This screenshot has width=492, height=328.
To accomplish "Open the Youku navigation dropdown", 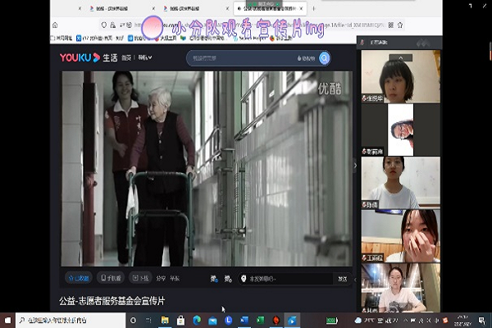I will pyautogui.click(x=145, y=57).
